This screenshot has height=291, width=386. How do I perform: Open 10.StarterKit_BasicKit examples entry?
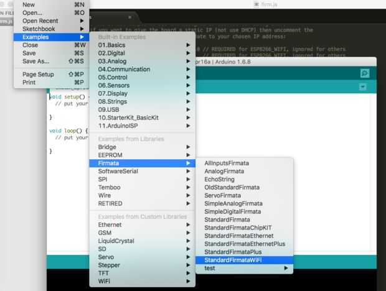143,118
